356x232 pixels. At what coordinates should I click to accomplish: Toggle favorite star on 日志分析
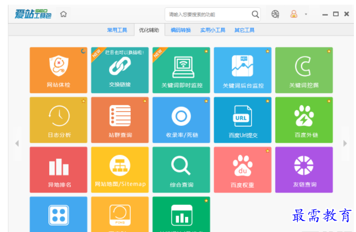(x=83, y=101)
